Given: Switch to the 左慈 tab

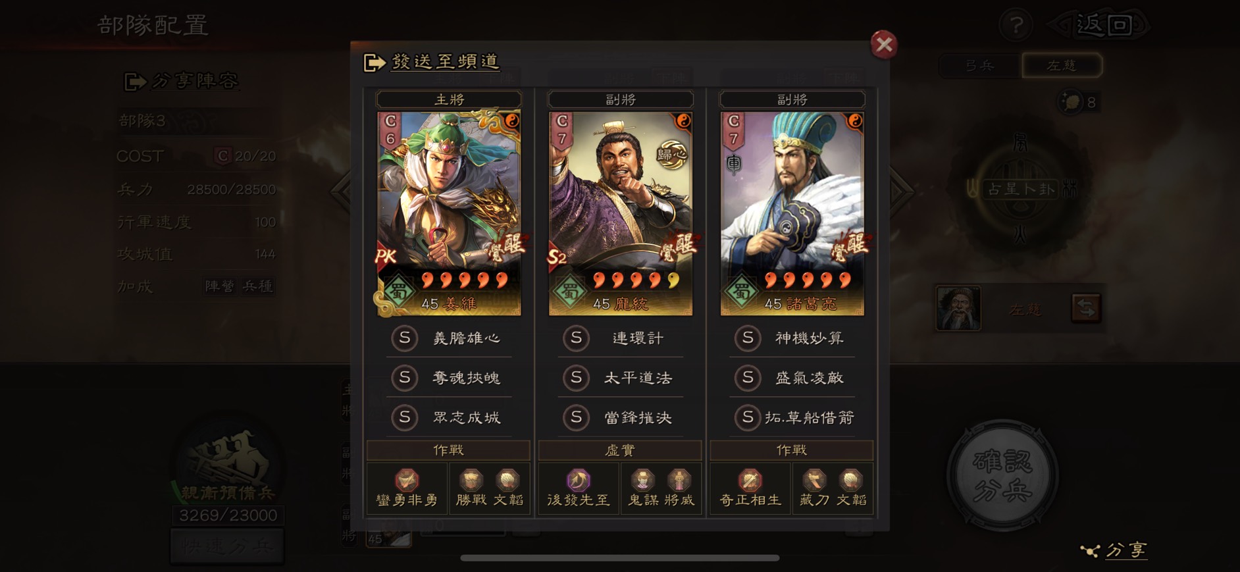Looking at the screenshot, I should coord(1062,65).
